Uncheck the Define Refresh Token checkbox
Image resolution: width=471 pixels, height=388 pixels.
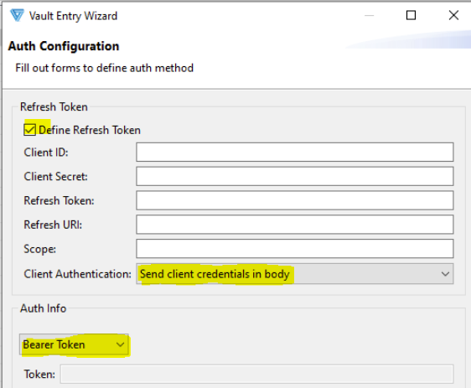click(29, 130)
